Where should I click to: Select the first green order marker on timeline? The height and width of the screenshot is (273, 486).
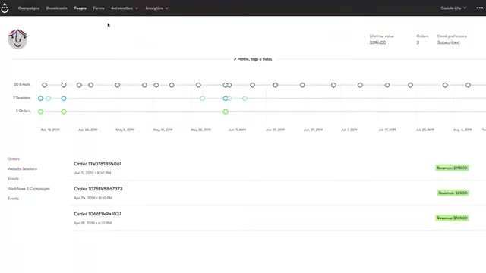point(40,111)
